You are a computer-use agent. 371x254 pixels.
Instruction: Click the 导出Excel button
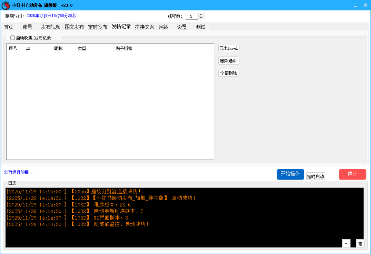[229, 48]
